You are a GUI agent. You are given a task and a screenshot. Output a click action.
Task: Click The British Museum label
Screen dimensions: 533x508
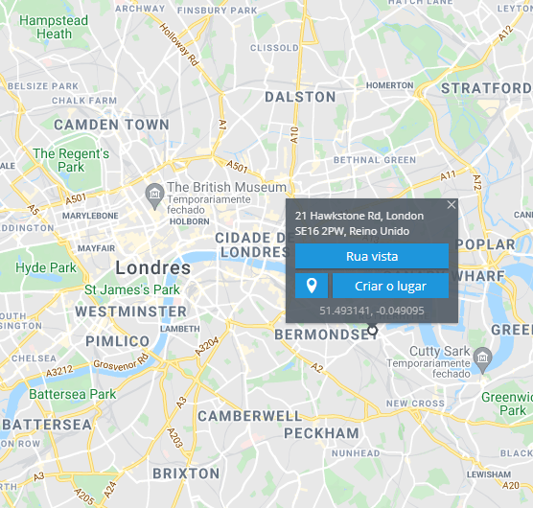tap(226, 187)
